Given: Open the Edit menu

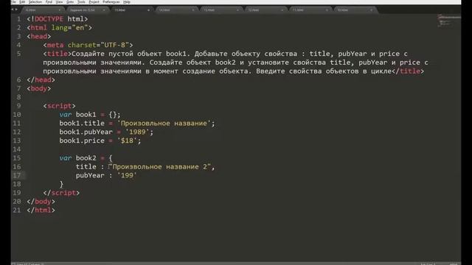Looking at the screenshot, I should pyautogui.click(x=22, y=1).
